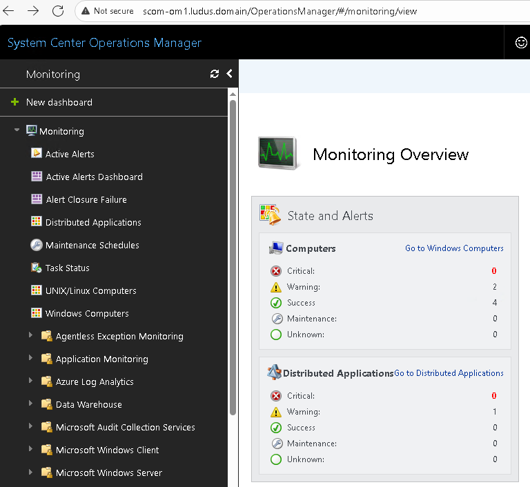
Task: Expand the Data Warehouse folder
Action: (x=30, y=404)
